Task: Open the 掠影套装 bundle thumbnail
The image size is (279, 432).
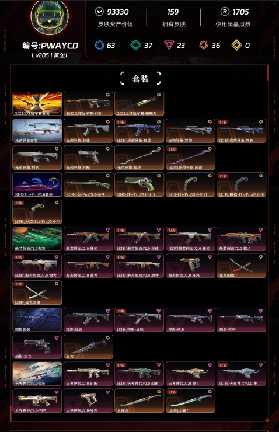Action: (x=37, y=320)
